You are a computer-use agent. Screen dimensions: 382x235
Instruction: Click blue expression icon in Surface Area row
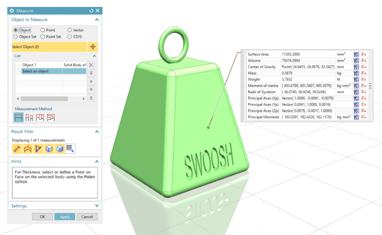[356, 54]
